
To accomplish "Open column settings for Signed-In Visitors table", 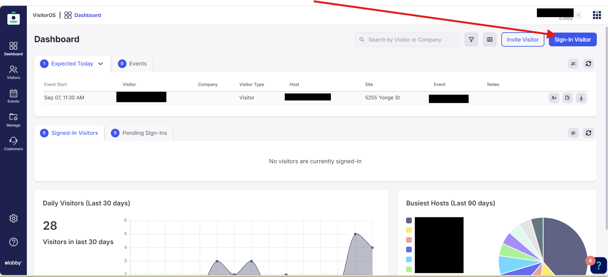I will (x=573, y=133).
